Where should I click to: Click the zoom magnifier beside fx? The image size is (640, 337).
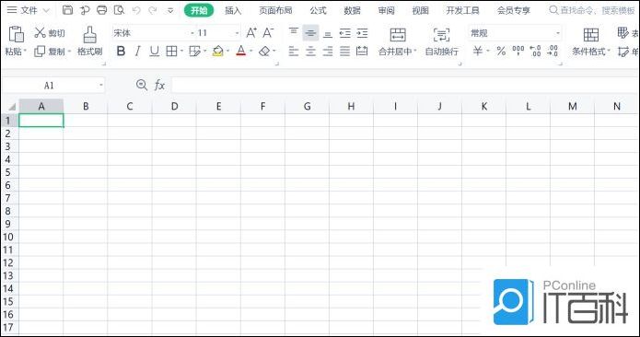tap(142, 85)
